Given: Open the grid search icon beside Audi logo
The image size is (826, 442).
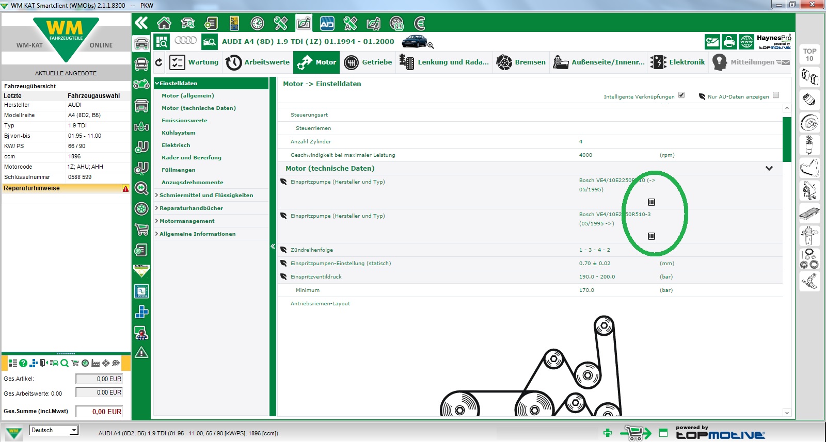Looking at the screenshot, I should (x=162, y=42).
